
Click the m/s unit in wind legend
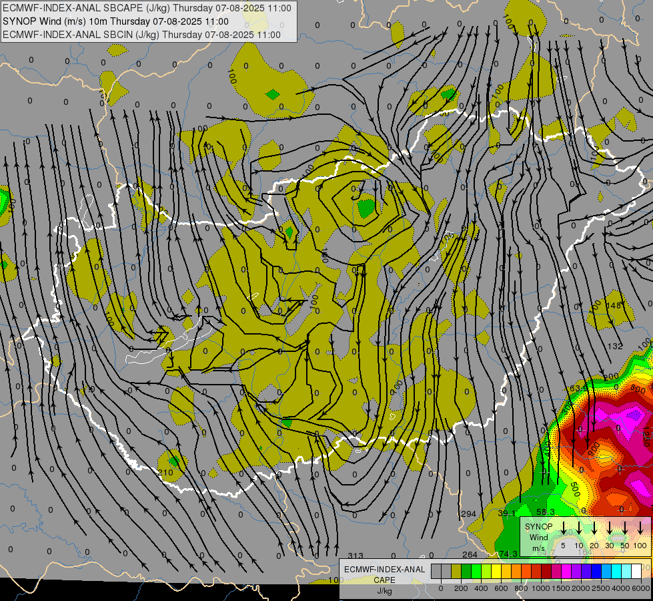tap(538, 548)
